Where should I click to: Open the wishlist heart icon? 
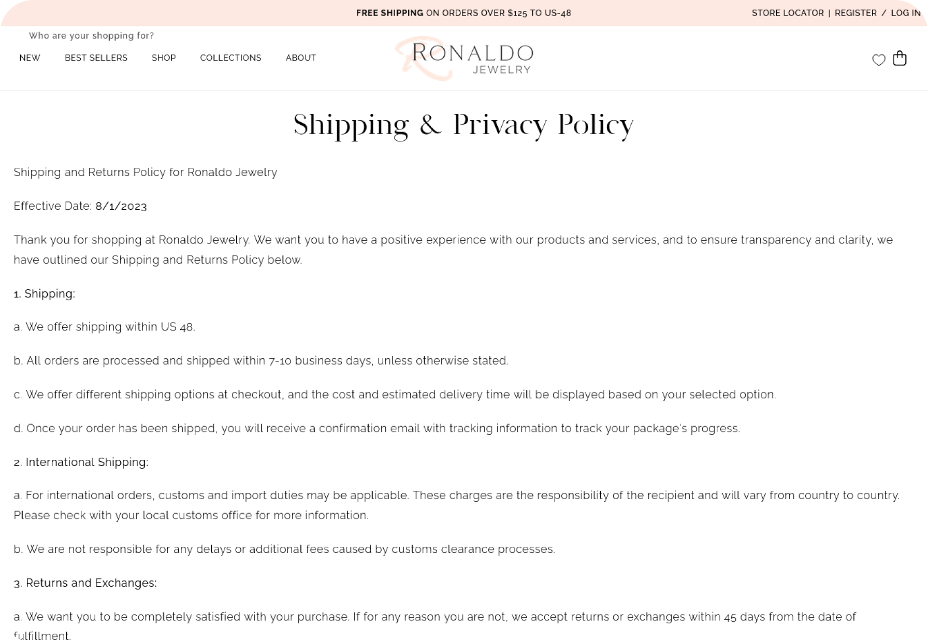pos(878,60)
